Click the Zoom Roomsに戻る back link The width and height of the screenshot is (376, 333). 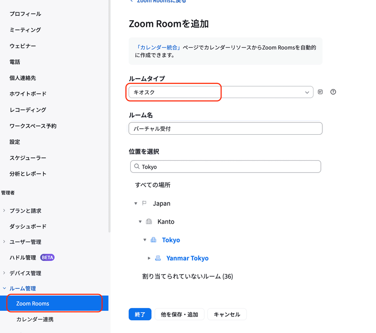pyautogui.click(x=158, y=1)
